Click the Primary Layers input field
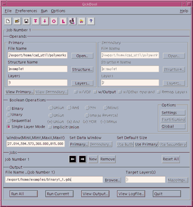193x207 pixels. 38,83
